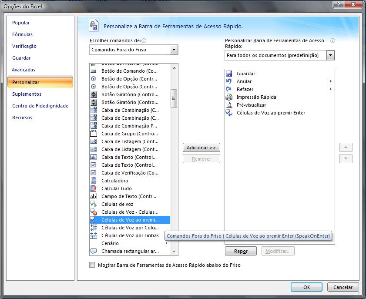Select first Caixa de Texto abl icon
Screen dimensions: 366x299
[x=94, y=157]
